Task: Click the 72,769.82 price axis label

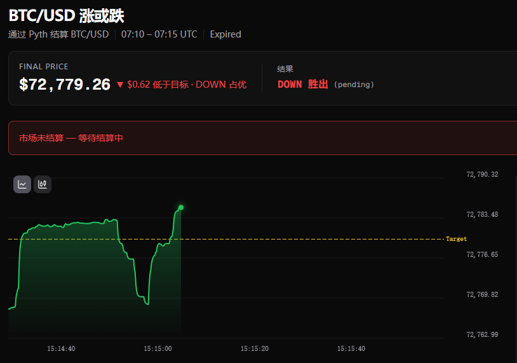Action: [x=482, y=294]
